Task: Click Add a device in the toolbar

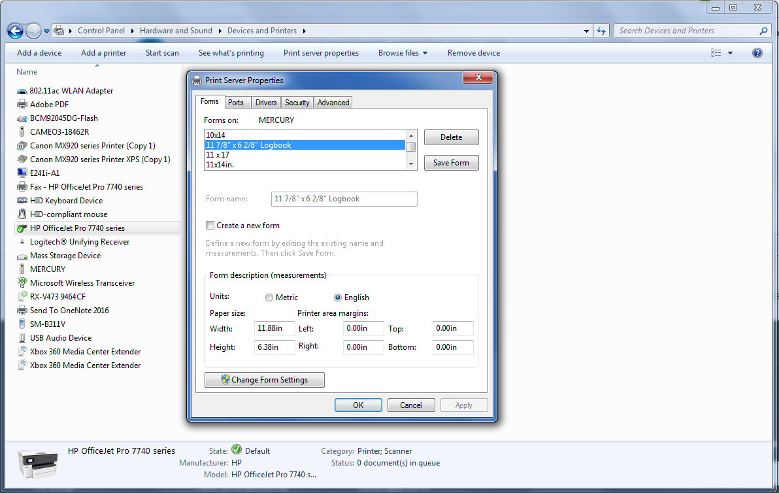Action: [x=39, y=53]
